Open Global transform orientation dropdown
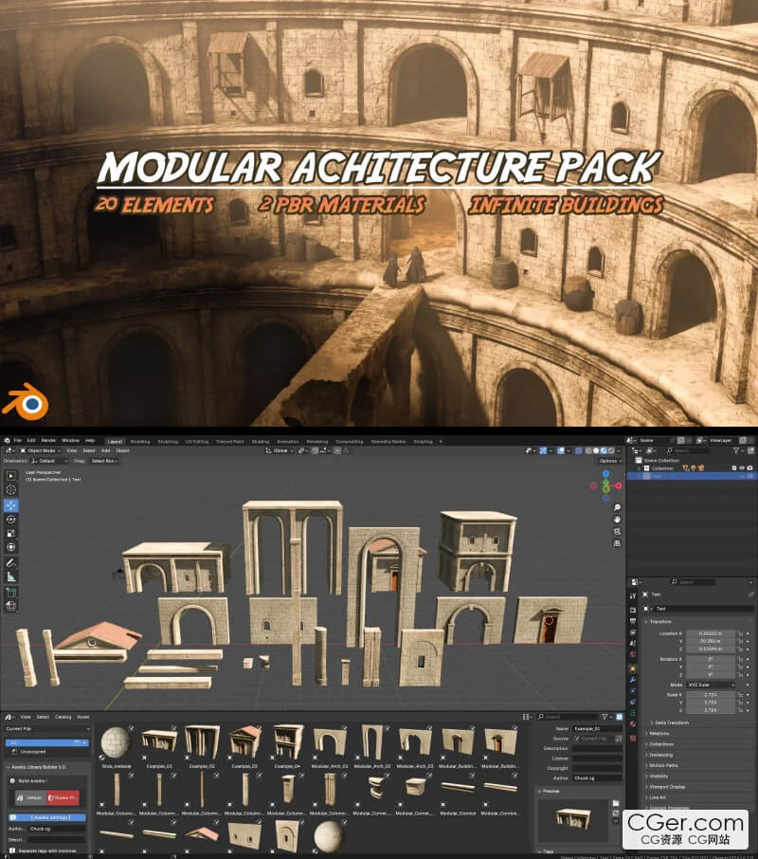Viewport: 758px width, 859px height. click(x=280, y=451)
